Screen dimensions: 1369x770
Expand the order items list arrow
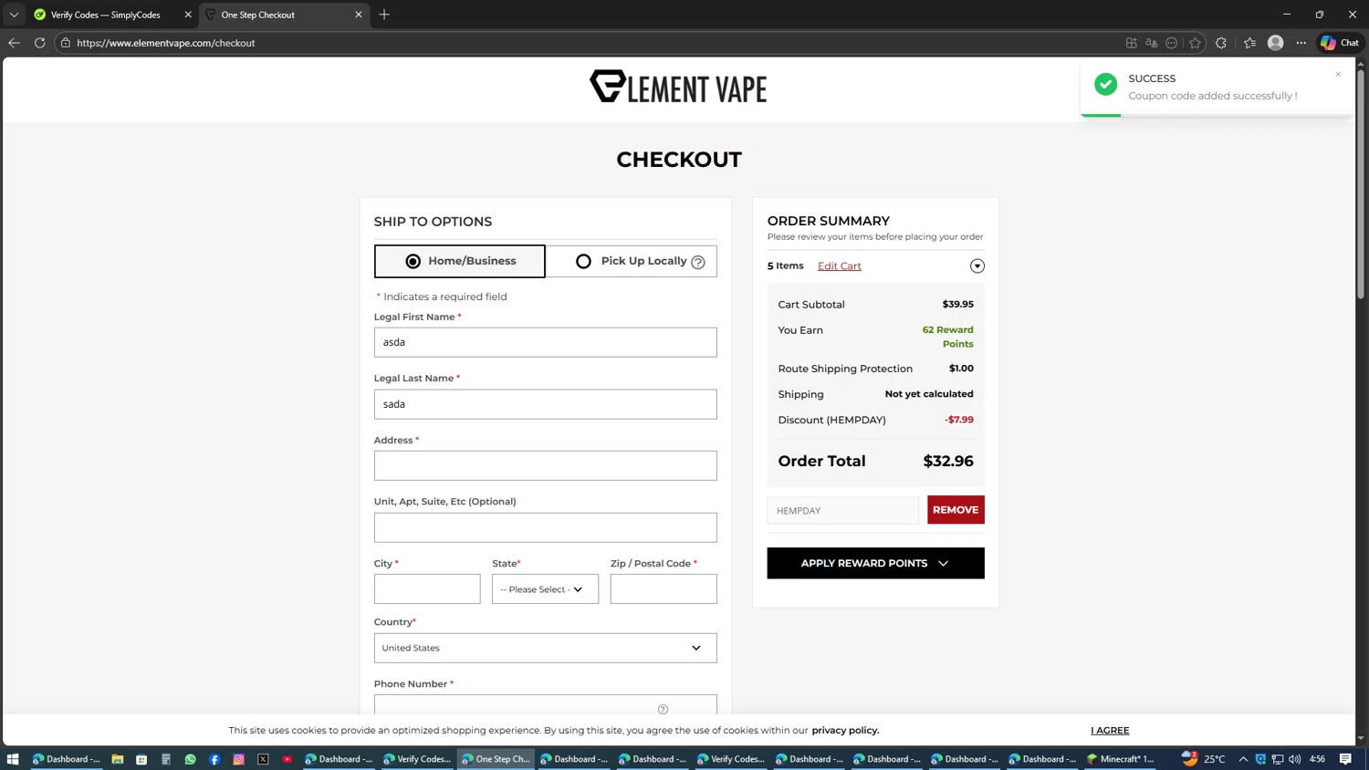click(x=977, y=266)
